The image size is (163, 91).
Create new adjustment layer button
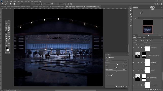pyautogui.click(x=153, y=90)
